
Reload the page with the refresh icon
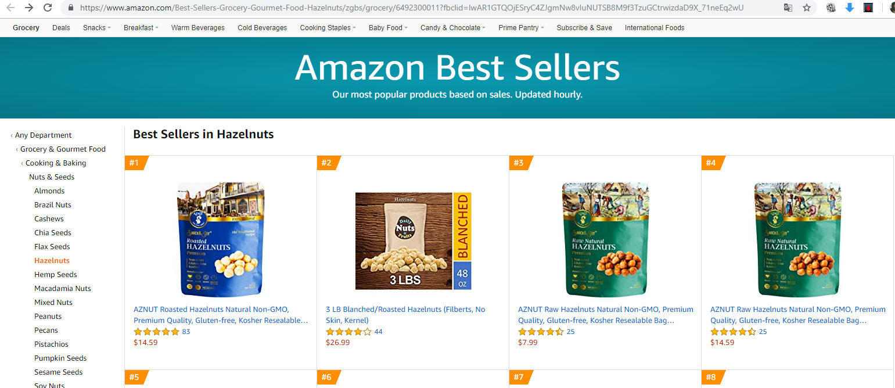[48, 8]
